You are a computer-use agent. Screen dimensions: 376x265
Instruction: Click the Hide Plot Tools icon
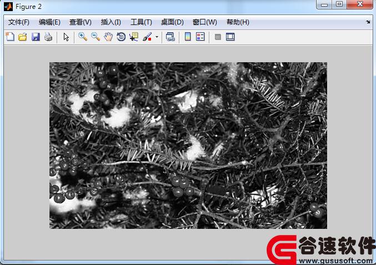point(218,37)
